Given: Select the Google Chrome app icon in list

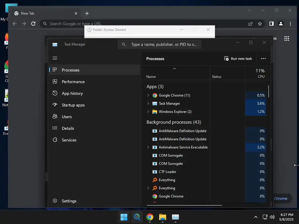Looking at the screenshot, I should click(x=155, y=95).
